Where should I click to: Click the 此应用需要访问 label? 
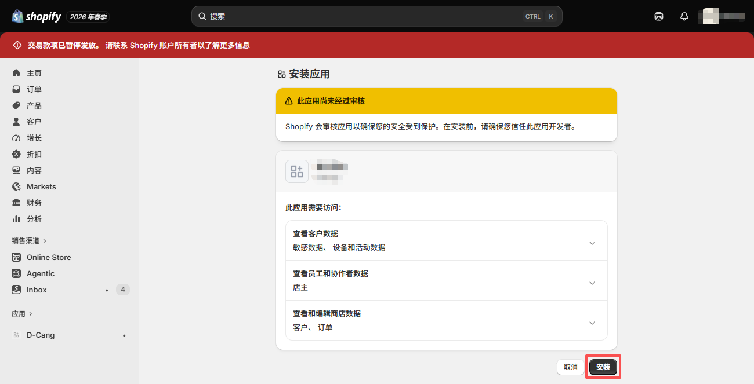(313, 207)
